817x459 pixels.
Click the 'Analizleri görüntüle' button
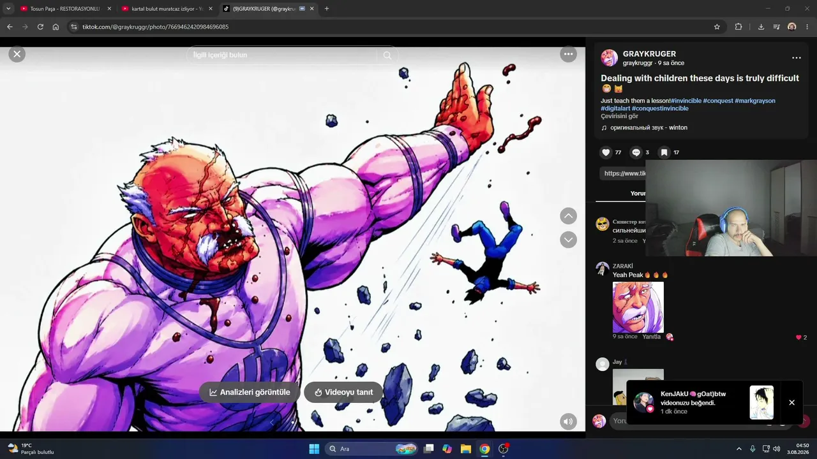250,392
